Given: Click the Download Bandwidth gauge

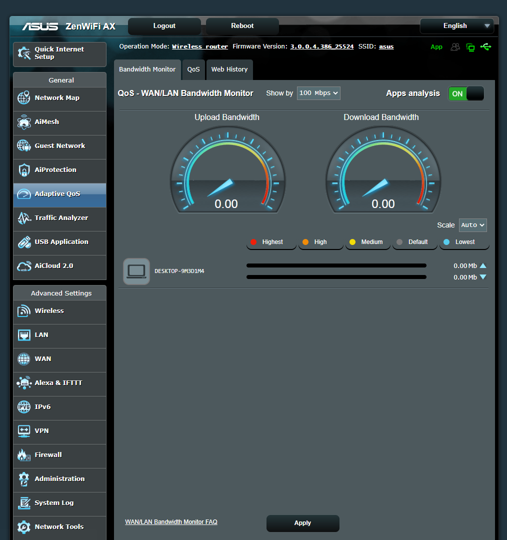Looking at the screenshot, I should 383,170.
